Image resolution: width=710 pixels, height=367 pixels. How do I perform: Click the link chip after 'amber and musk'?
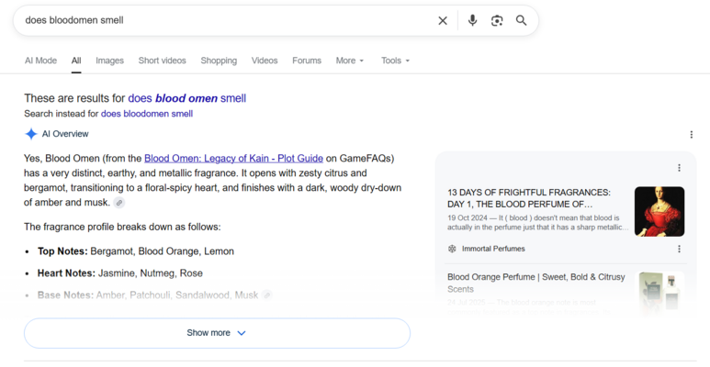[119, 203]
